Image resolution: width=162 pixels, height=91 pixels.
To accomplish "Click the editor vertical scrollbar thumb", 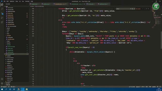I will 161,40.
